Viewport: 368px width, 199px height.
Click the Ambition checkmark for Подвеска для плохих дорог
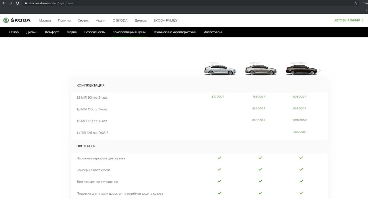pyautogui.click(x=301, y=193)
